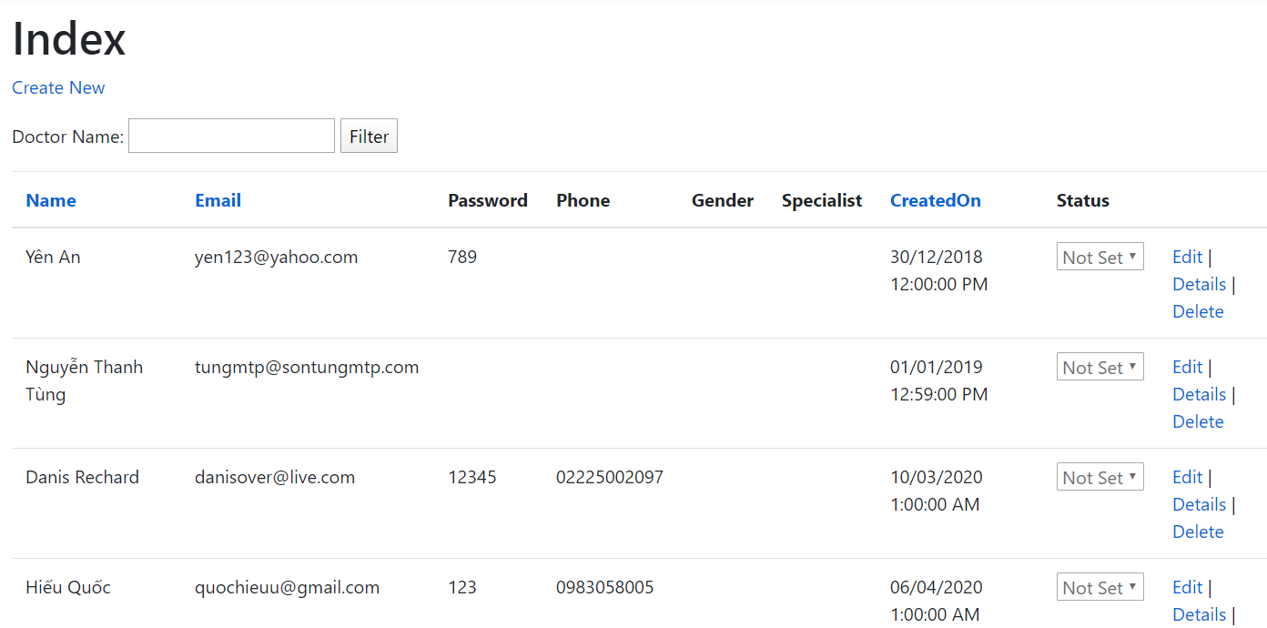Delete Nguyễn Thanh Tùng's record
The width and height of the screenshot is (1267, 628).
click(x=1198, y=421)
